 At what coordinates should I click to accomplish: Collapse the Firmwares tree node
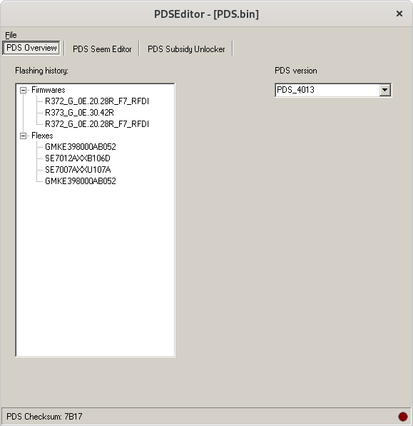coord(24,90)
